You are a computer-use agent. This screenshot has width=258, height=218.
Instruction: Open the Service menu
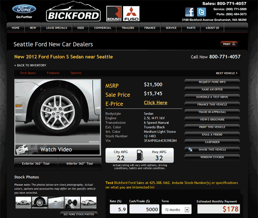click(171, 28)
